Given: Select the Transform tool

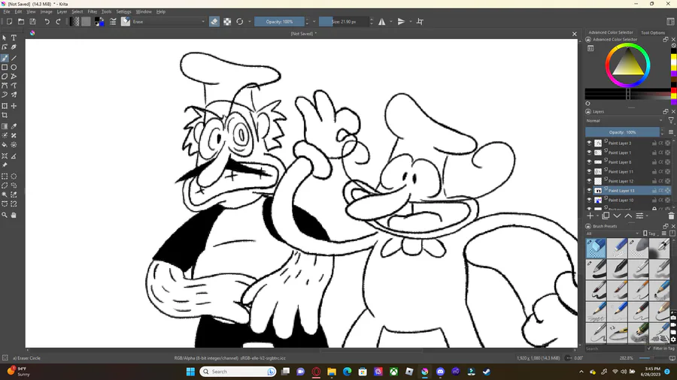Looking at the screenshot, I should tap(5, 106).
